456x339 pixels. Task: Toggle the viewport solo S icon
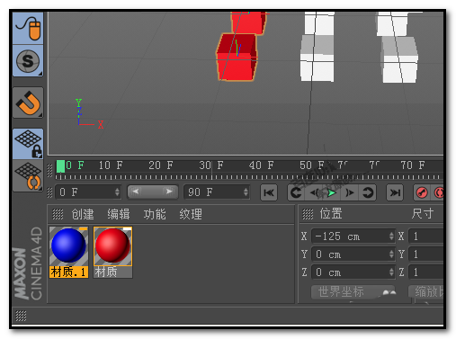(28, 61)
